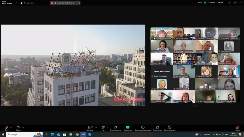Open Данные конференции info icon
244x137 pixels.
click(x=143, y=127)
